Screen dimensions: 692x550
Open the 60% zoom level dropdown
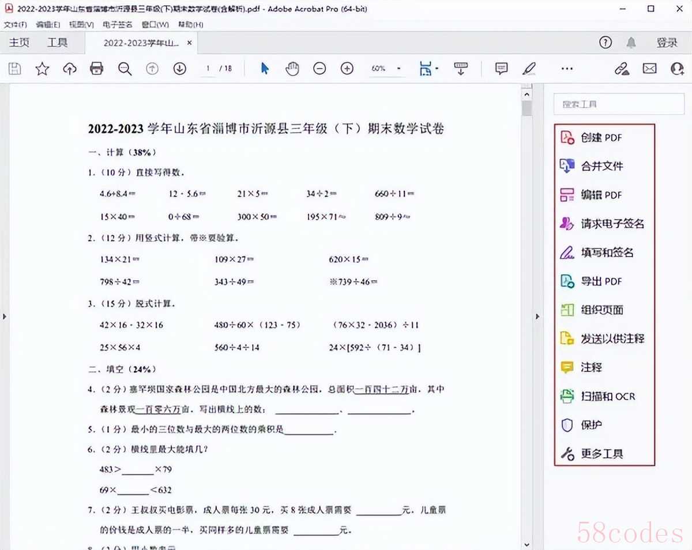point(398,69)
